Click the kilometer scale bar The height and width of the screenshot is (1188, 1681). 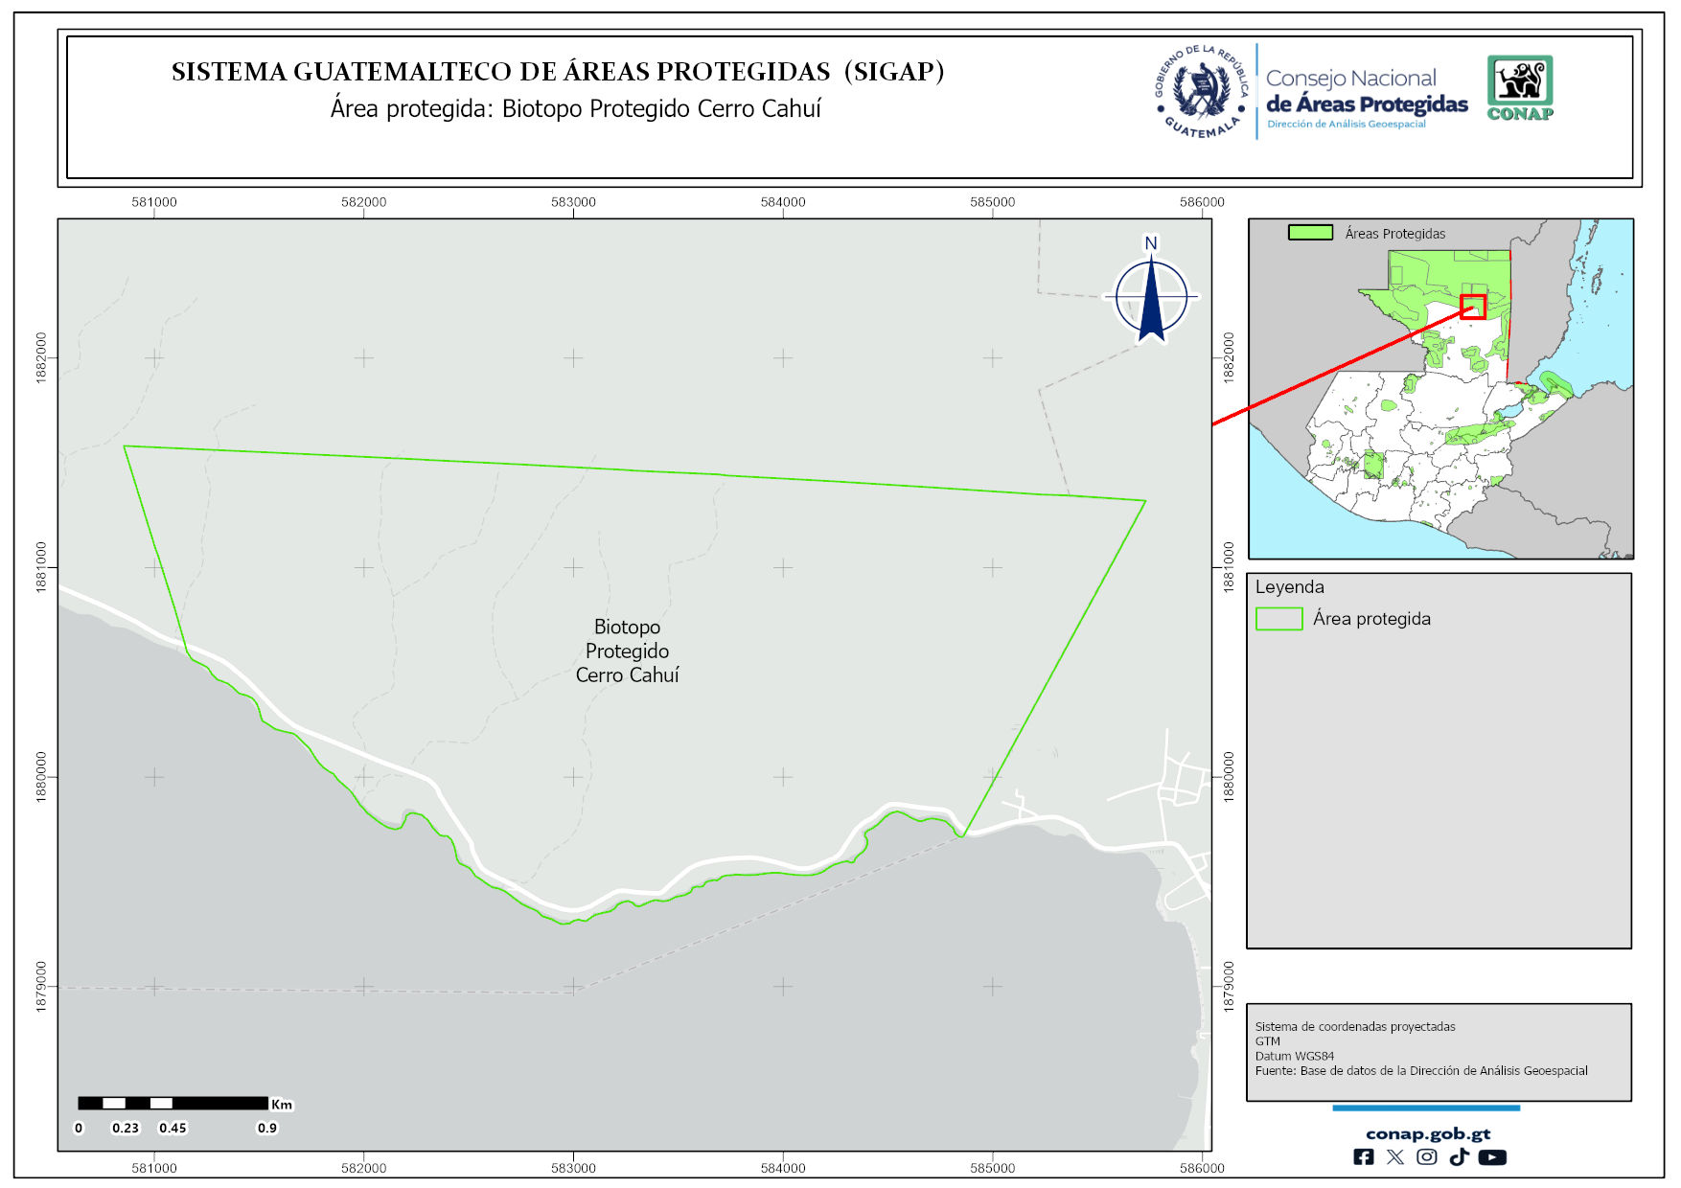[x=173, y=1104]
